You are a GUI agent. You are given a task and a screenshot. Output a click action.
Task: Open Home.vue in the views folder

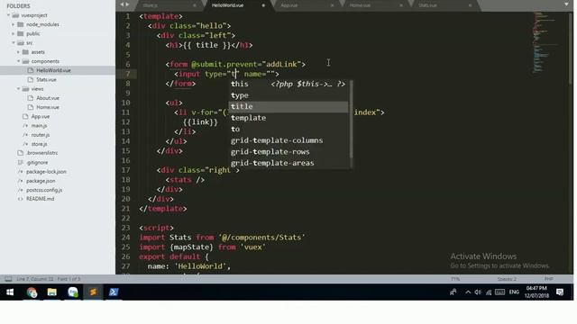click(48, 107)
